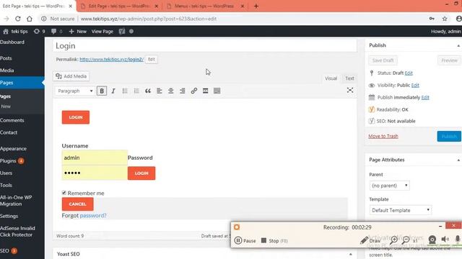This screenshot has width=462, height=259.
Task: Click the orange CANCEL button
Action: point(77,204)
